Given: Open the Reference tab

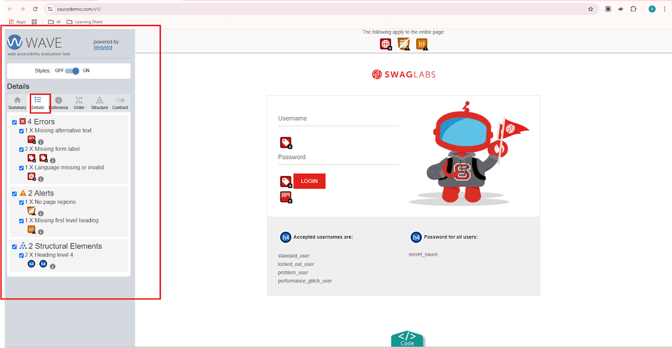Looking at the screenshot, I should pyautogui.click(x=59, y=103).
